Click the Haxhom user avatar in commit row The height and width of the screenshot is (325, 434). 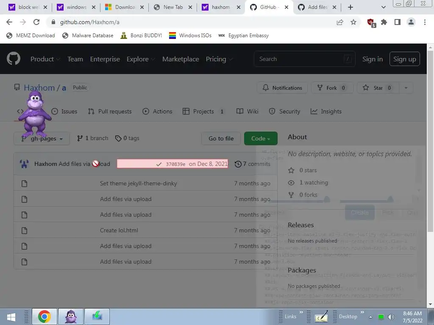pyautogui.click(x=24, y=164)
